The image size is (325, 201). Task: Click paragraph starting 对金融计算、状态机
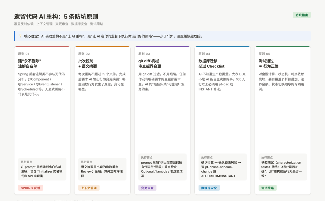(282, 81)
